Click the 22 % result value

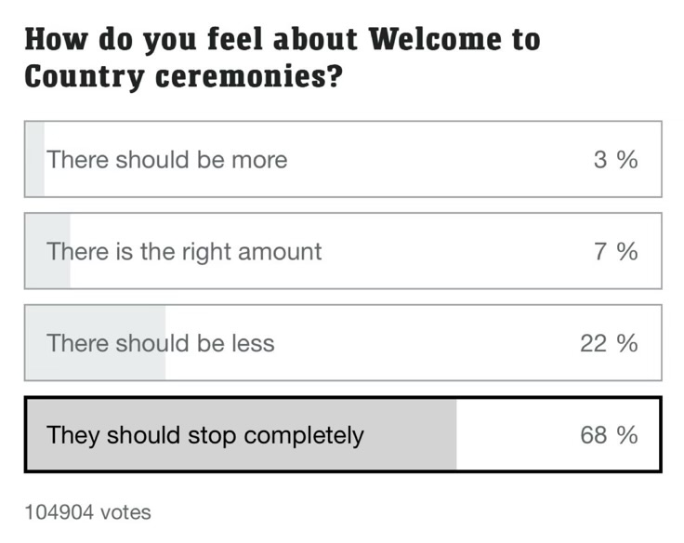pyautogui.click(x=609, y=343)
